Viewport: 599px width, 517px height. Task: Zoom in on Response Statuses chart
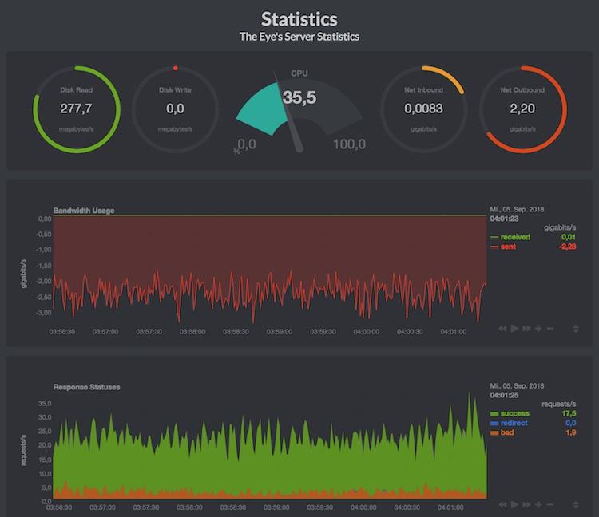538,505
